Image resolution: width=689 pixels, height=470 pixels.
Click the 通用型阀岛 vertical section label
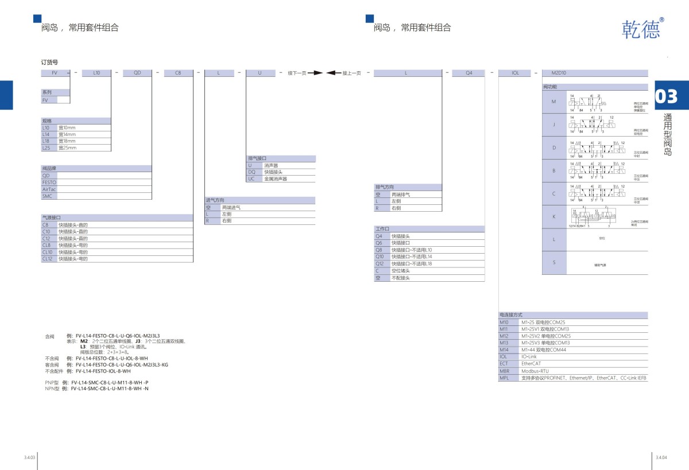point(668,135)
